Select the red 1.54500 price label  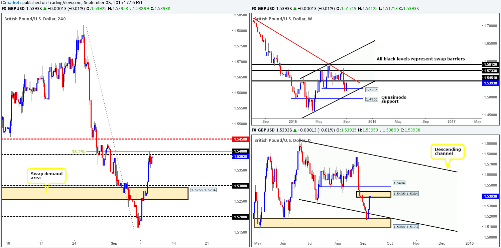point(240,139)
